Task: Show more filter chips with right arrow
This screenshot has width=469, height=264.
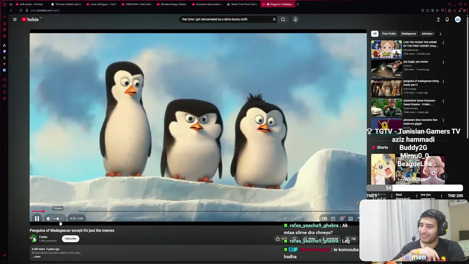Action: coord(440,34)
